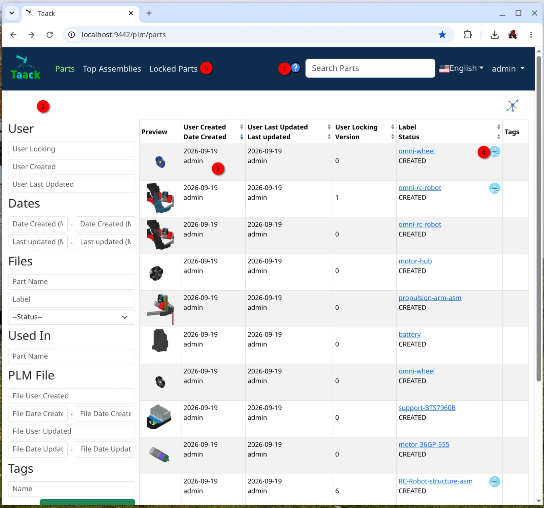Sort by Last updated column arrow
The height and width of the screenshot is (508, 544).
pyautogui.click(x=329, y=137)
